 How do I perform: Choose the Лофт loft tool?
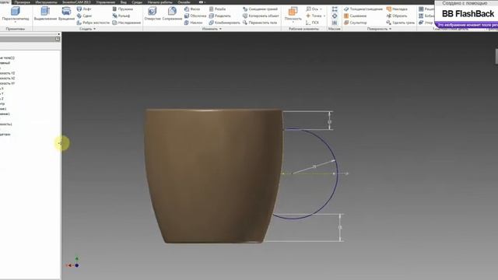84,9
